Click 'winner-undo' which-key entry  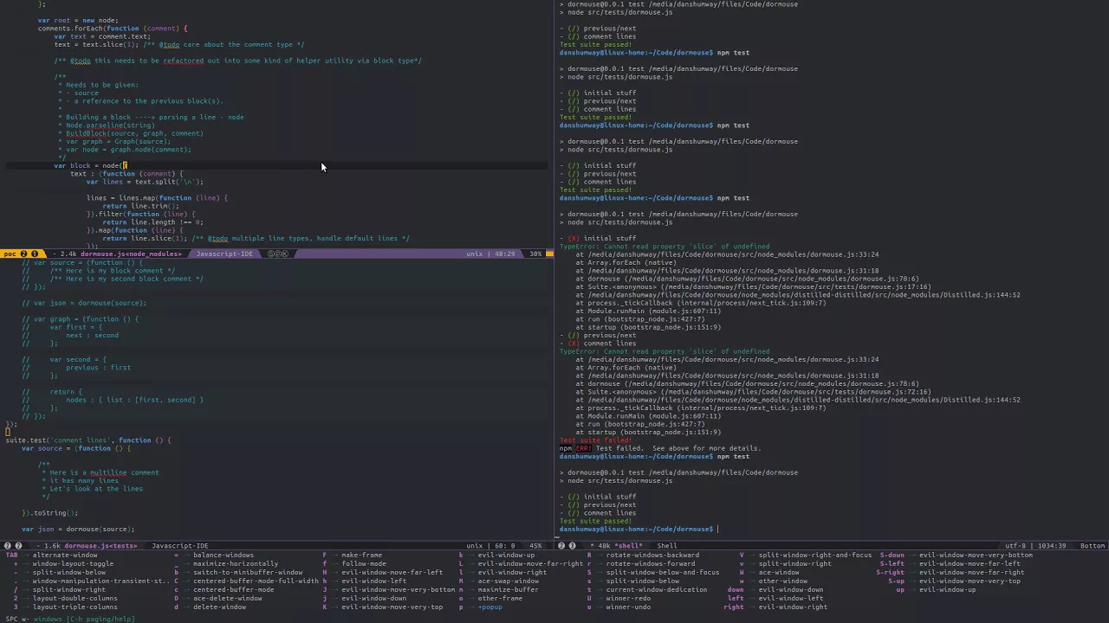coord(628,607)
